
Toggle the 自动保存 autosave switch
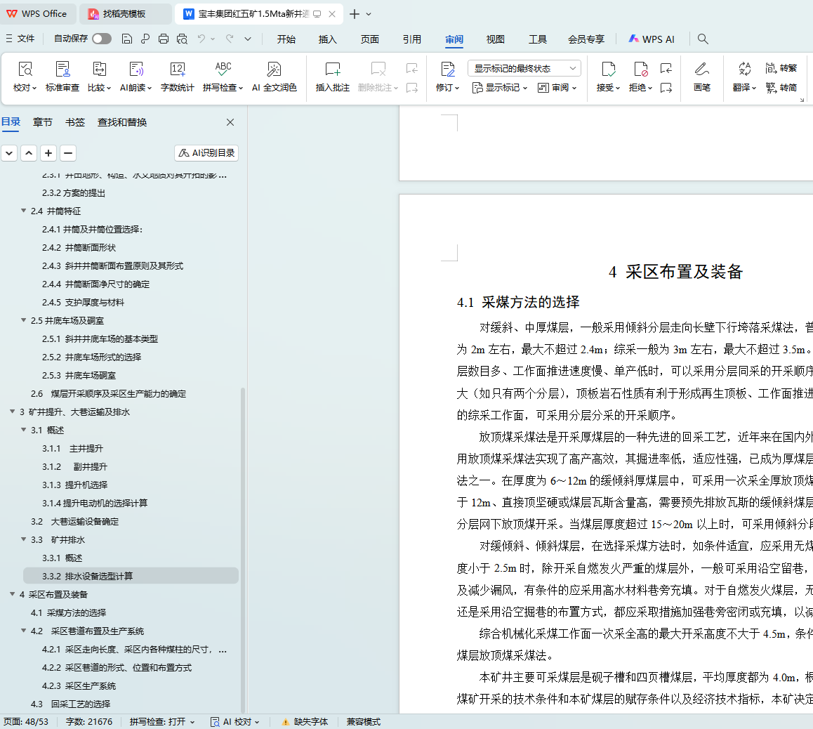click(102, 39)
